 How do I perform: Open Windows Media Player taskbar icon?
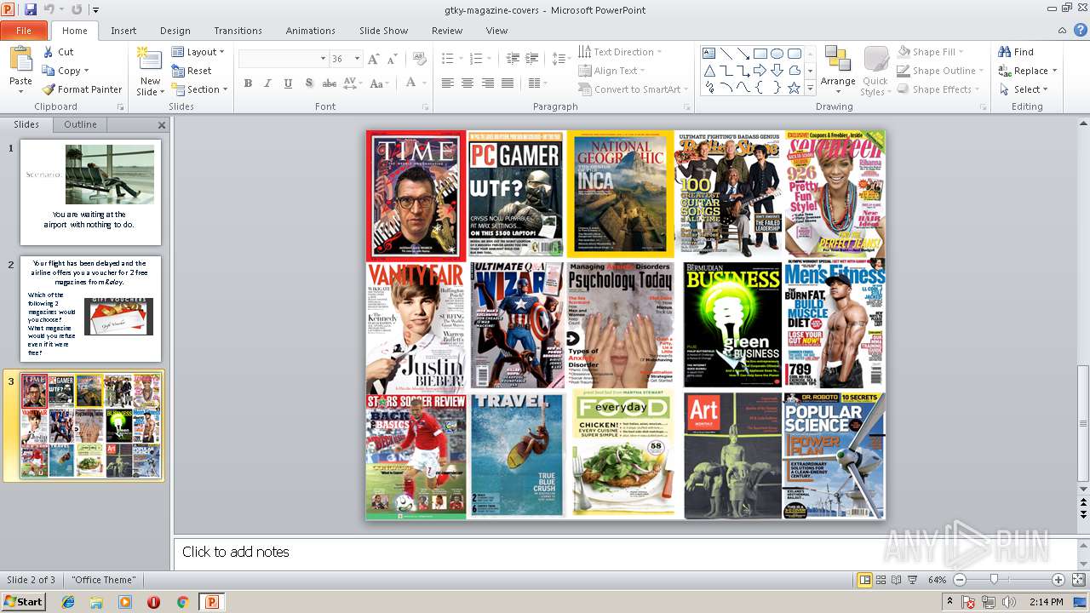[125, 602]
